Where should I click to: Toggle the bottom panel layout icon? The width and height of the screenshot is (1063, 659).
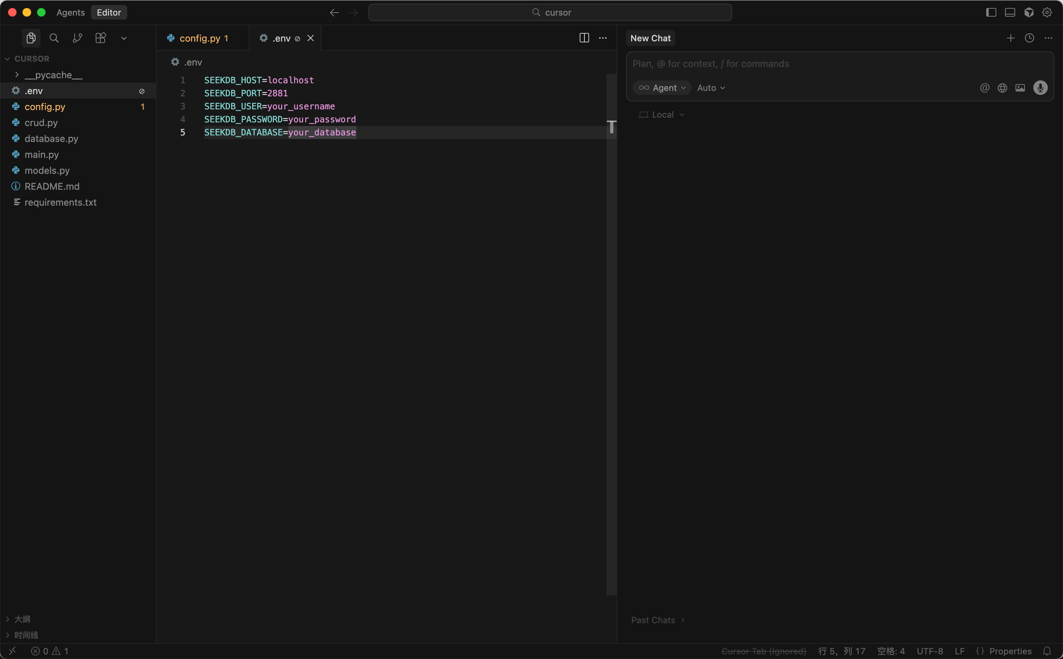[1010, 12]
